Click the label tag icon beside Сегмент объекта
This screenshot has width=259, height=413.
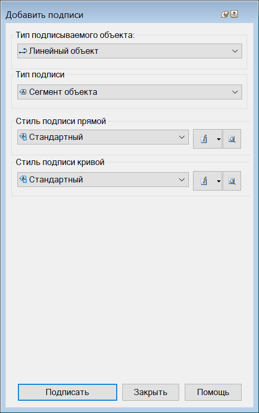tap(23, 92)
